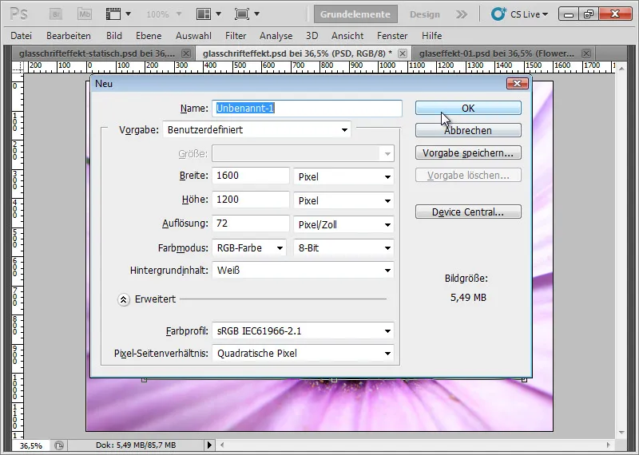
Task: Click the vertical scrollbar down arrow
Action: (x=621, y=432)
